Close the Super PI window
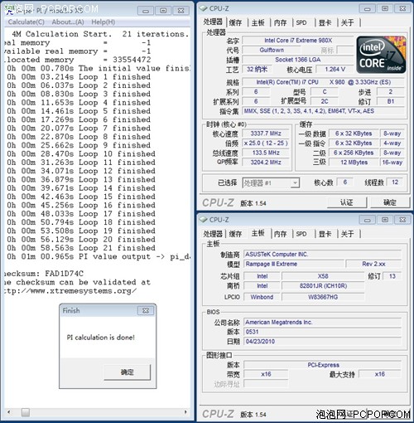 (181, 11)
